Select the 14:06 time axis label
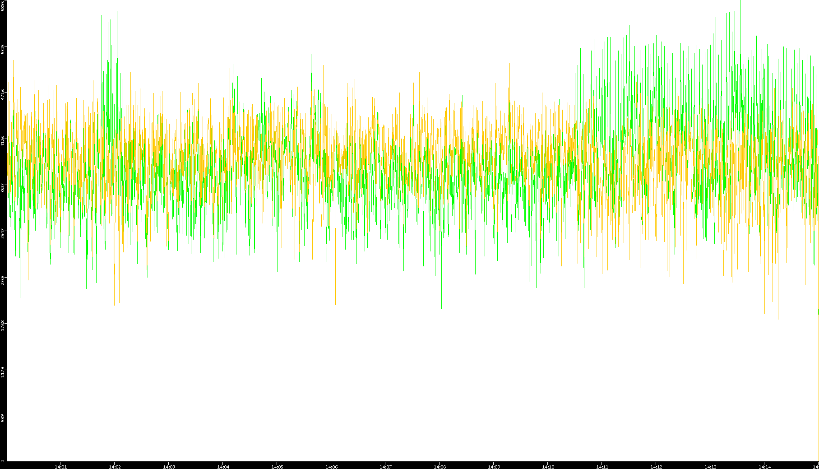This screenshot has height=469, width=819. point(331,467)
